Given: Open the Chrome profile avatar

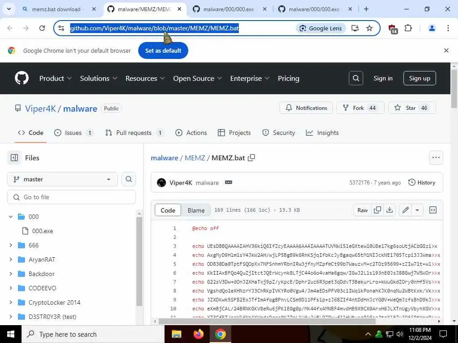Looking at the screenshot, I should click(x=432, y=28).
